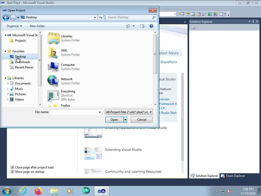Screen dimensions: 261x196
Task: Select the Firefox item in file list
Action: point(65,105)
